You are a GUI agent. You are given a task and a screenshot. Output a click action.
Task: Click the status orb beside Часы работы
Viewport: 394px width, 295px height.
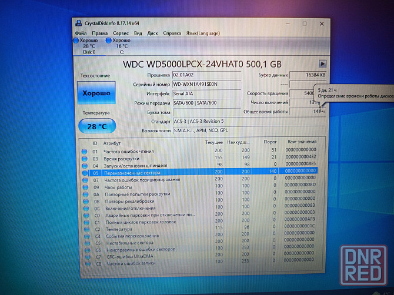(x=84, y=187)
